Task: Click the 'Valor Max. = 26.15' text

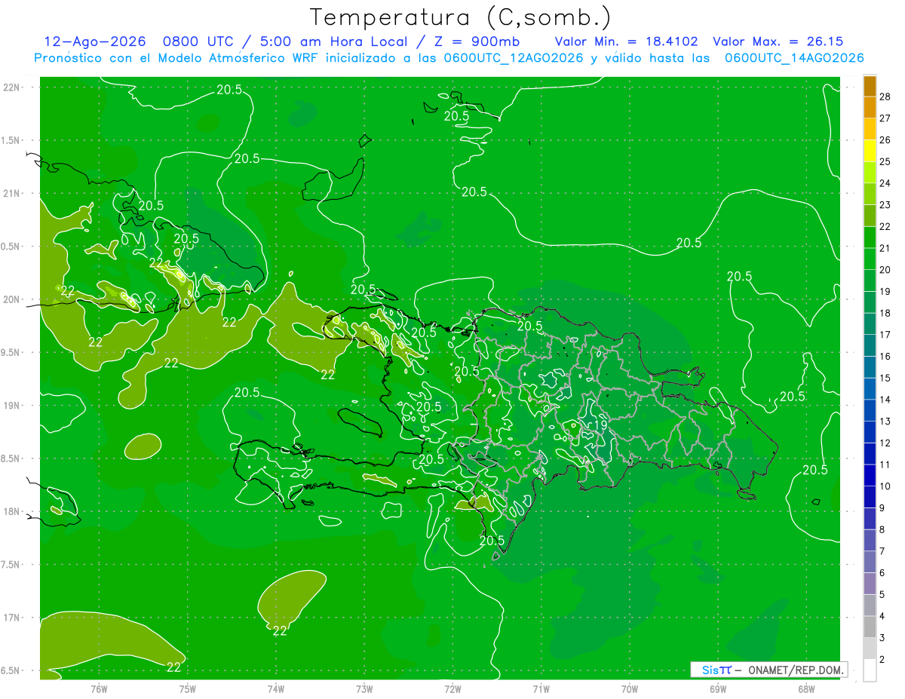Action: (x=778, y=41)
